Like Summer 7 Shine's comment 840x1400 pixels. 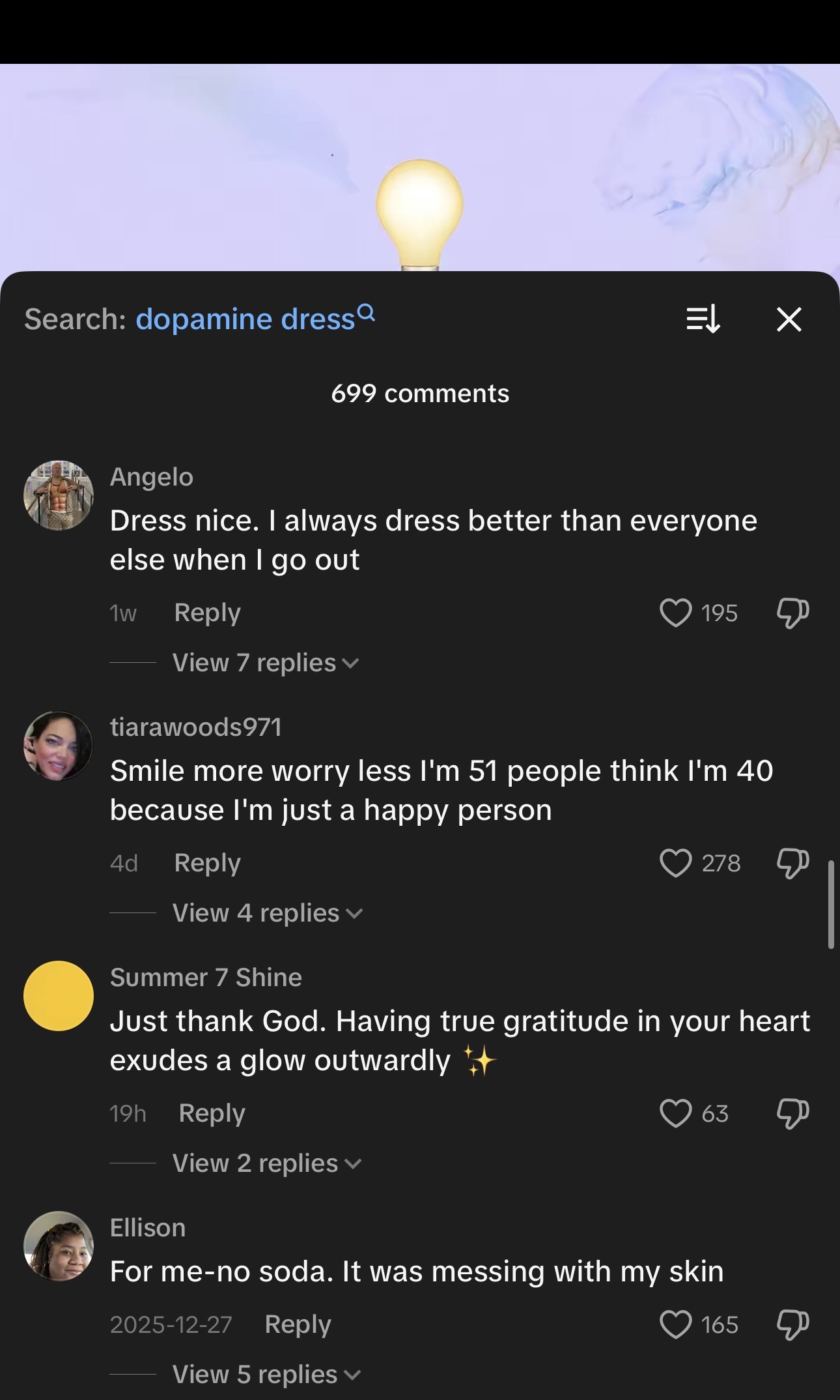pyautogui.click(x=675, y=1113)
